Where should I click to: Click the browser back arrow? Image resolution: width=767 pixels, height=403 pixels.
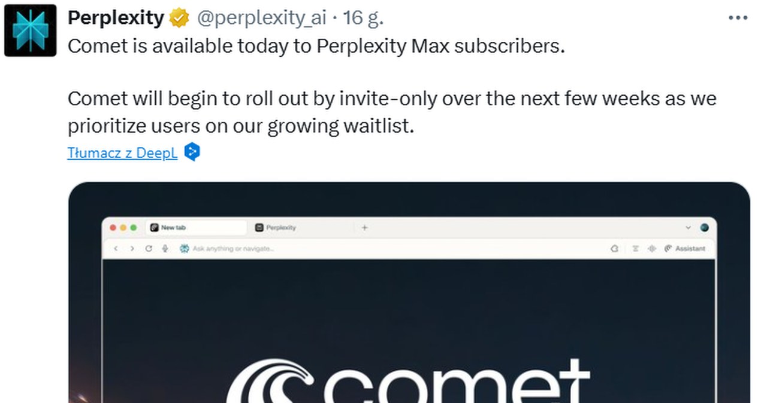(x=116, y=249)
